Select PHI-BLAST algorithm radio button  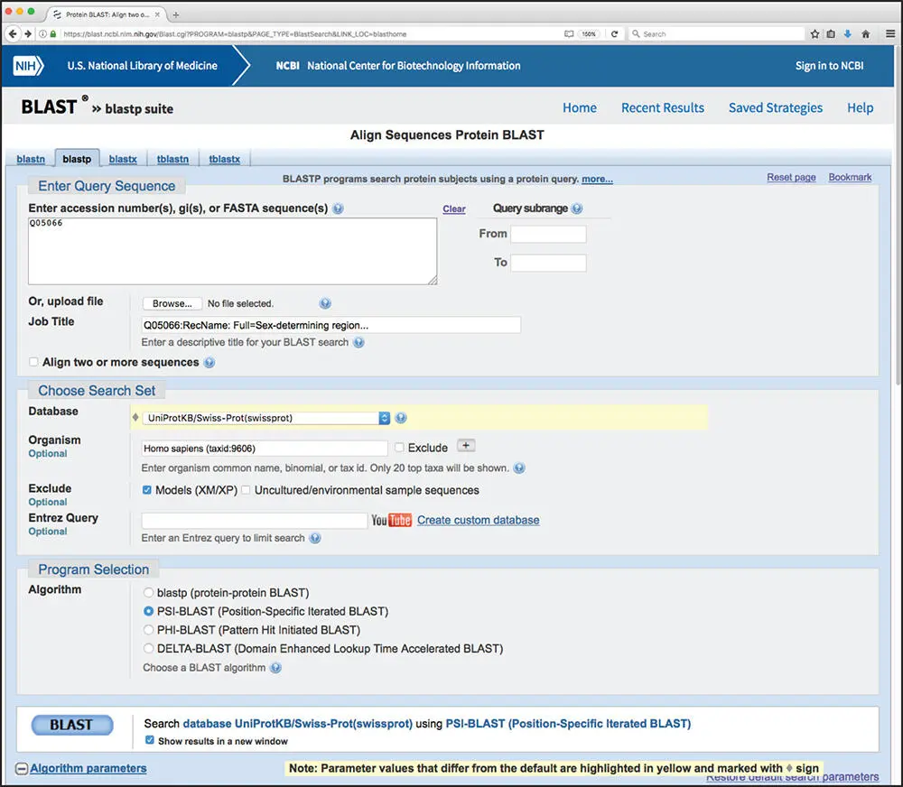click(149, 630)
